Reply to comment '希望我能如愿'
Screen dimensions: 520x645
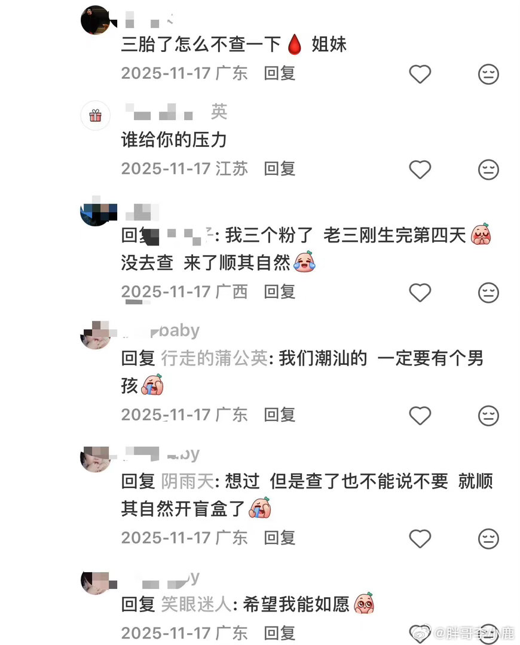tap(280, 632)
